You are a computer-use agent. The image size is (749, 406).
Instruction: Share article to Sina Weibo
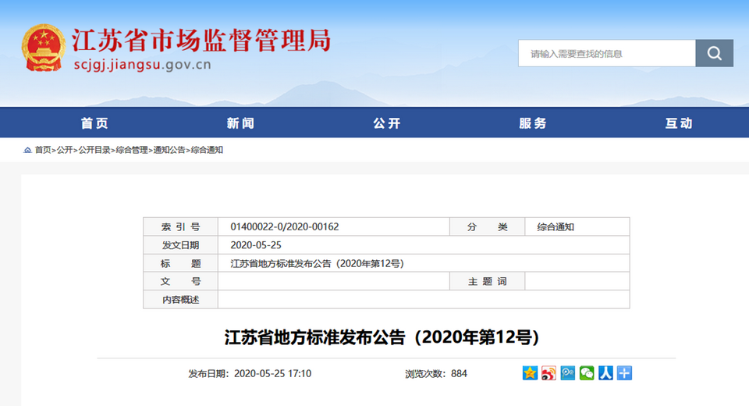(549, 373)
